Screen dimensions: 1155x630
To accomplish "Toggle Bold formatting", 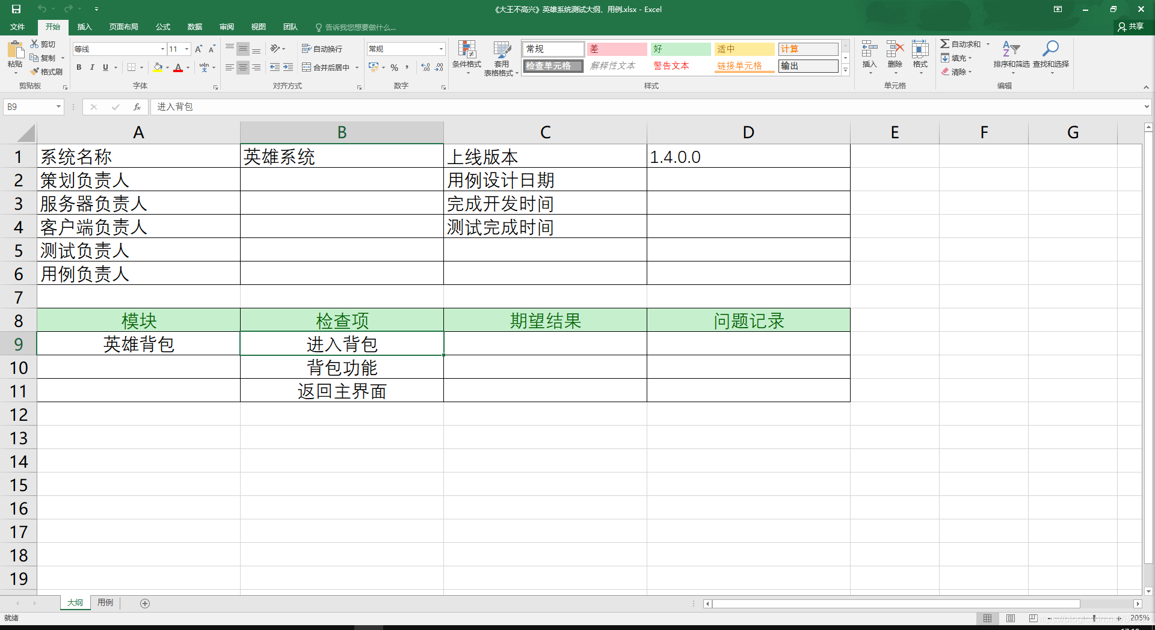I will click(79, 67).
